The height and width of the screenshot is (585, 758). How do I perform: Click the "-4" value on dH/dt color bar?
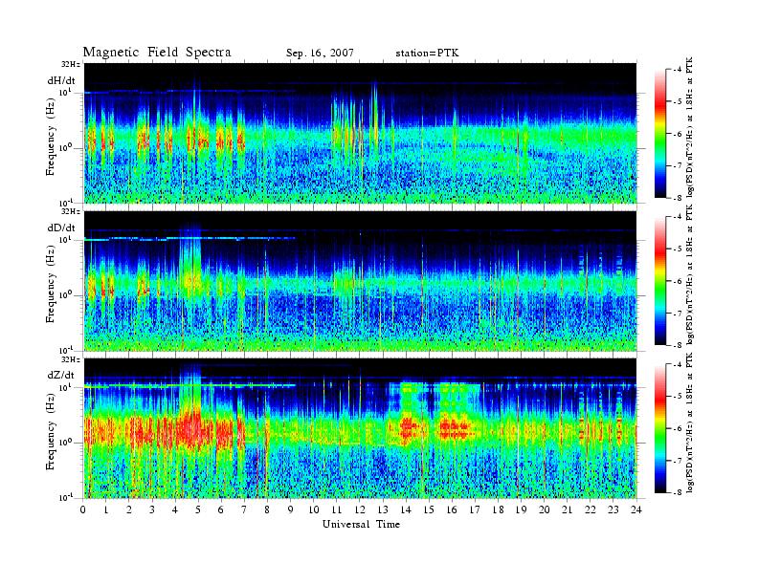point(678,70)
